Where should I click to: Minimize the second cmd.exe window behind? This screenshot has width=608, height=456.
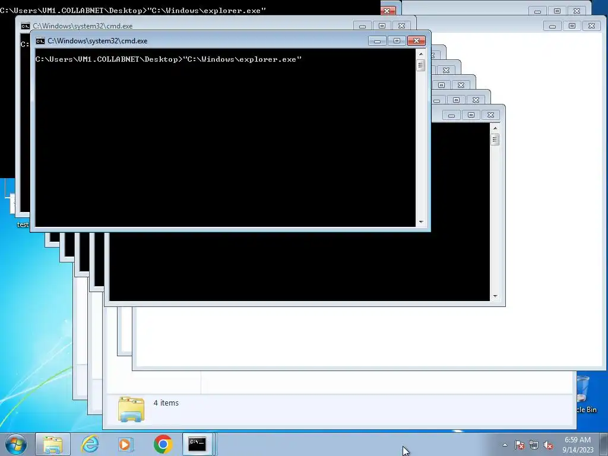363,26
